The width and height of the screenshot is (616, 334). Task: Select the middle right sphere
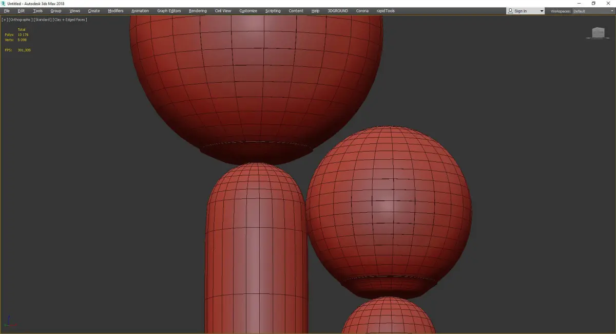pos(389,212)
